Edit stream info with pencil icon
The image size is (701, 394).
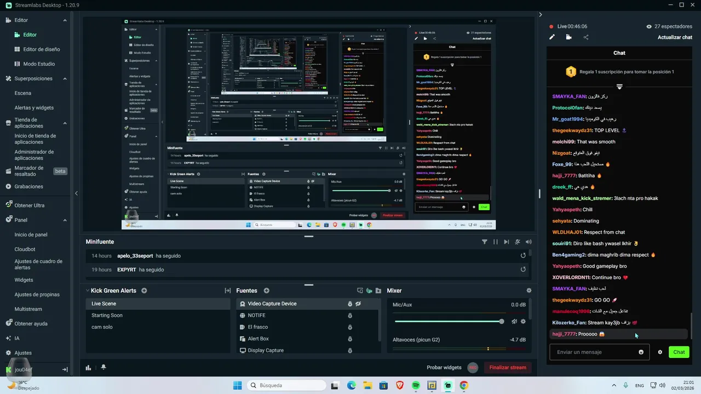[x=552, y=37]
